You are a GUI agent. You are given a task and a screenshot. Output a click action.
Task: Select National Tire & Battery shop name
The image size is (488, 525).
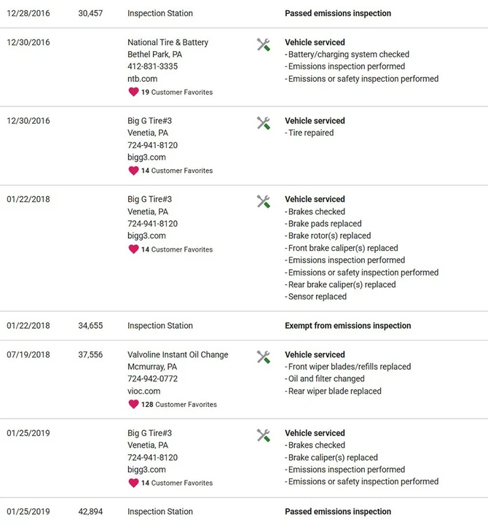[x=168, y=42]
